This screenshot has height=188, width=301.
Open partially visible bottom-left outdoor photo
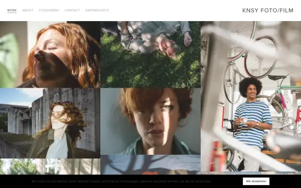point(50,166)
